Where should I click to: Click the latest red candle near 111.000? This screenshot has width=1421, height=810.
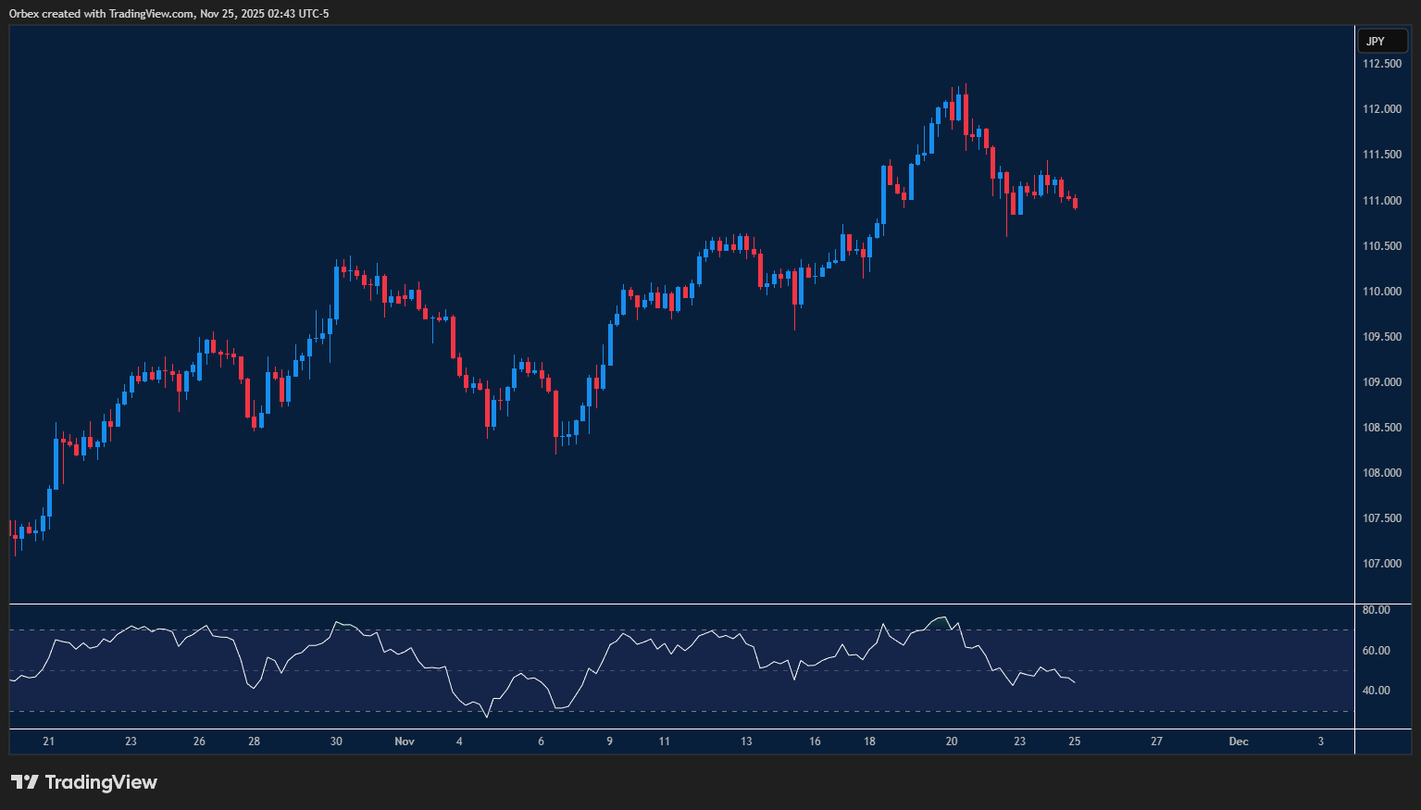(1075, 204)
